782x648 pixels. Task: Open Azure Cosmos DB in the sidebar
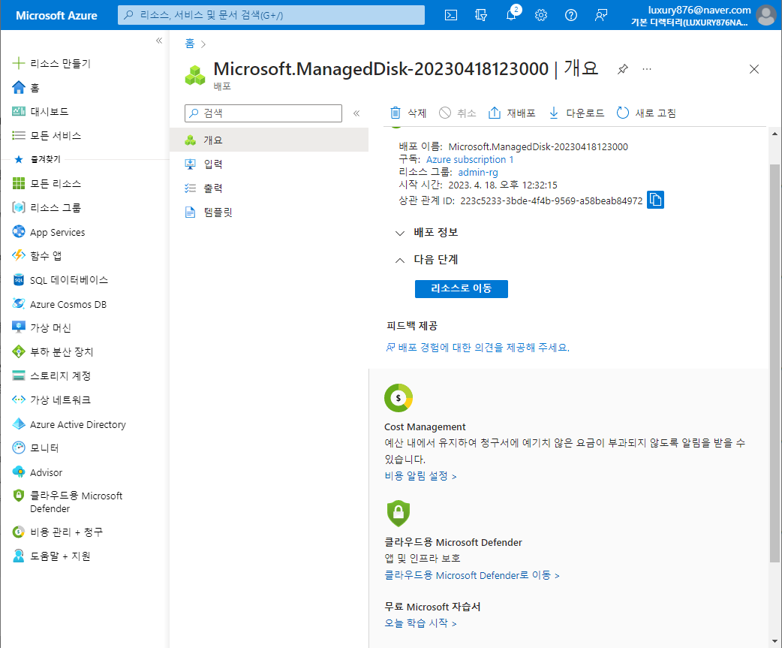(x=59, y=304)
